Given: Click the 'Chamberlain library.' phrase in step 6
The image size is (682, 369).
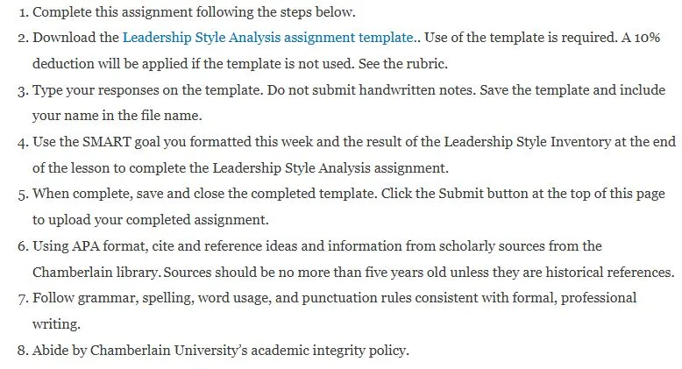Looking at the screenshot, I should pos(96,272).
